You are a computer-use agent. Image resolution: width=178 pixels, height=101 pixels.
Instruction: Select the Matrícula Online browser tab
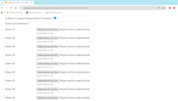(19, 3)
